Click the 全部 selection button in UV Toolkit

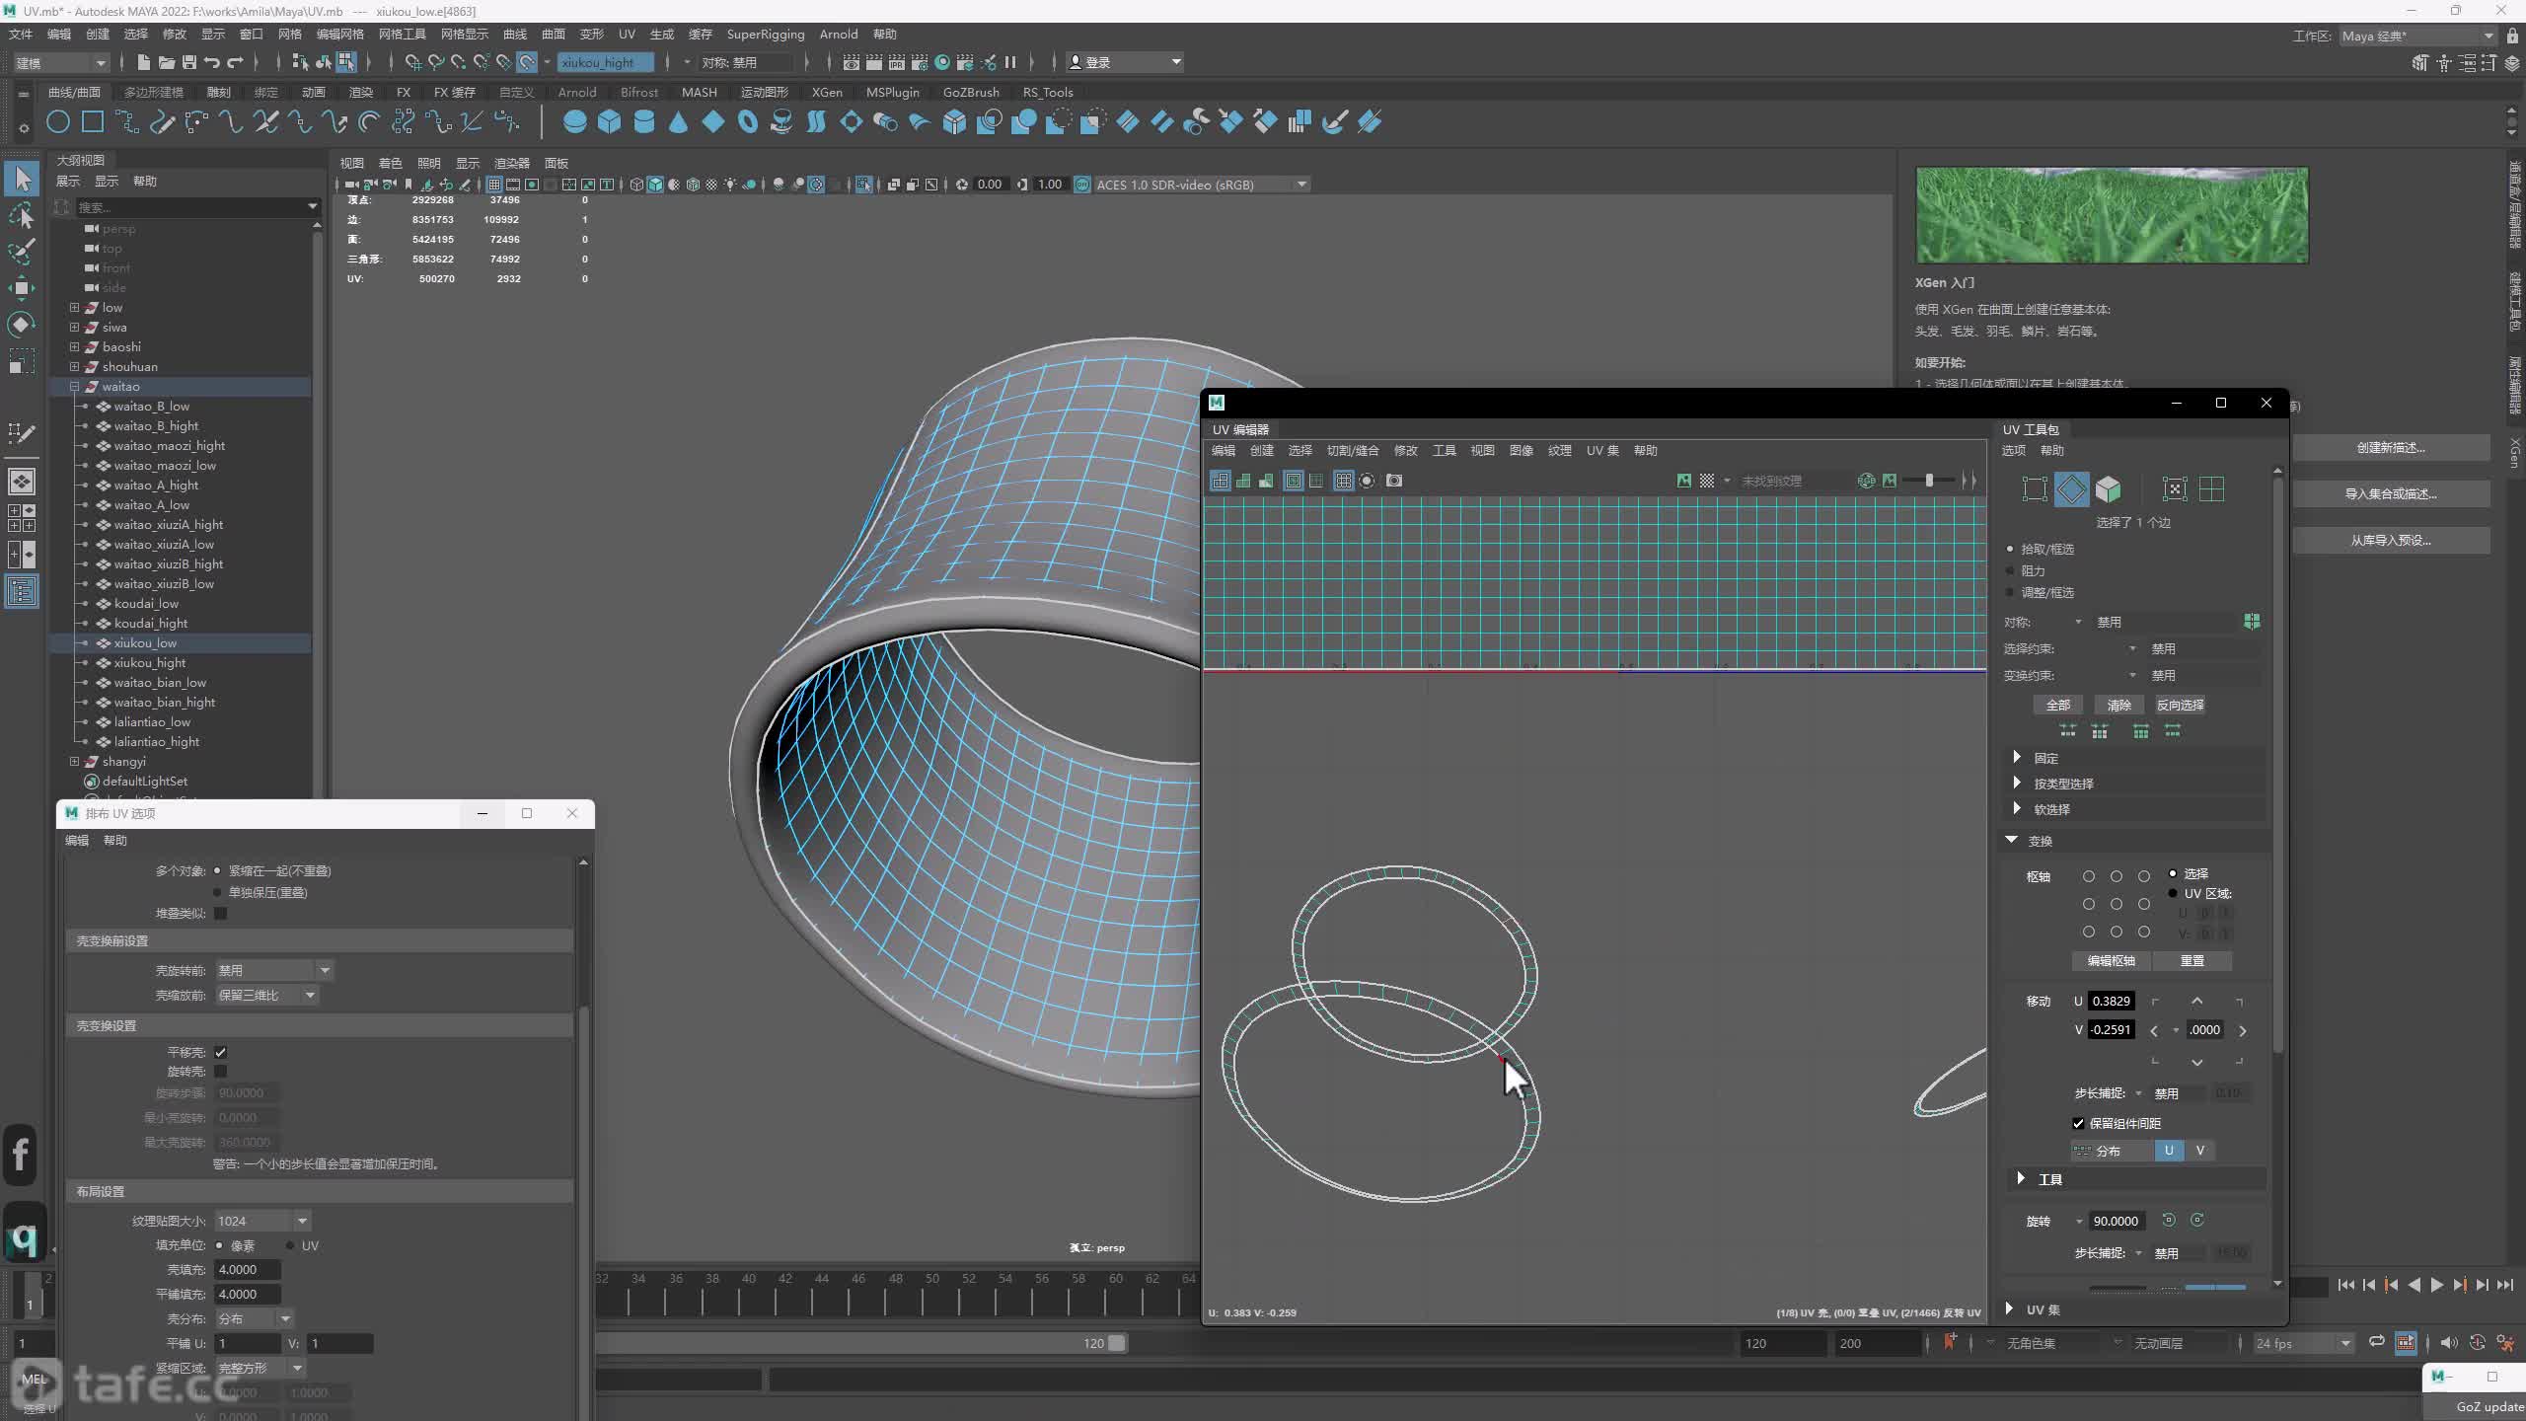pyautogui.click(x=2057, y=705)
